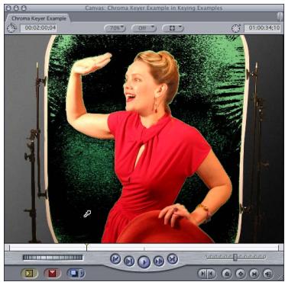Click the Canvas window title text
This screenshot has height=282, width=285.
coord(154,8)
